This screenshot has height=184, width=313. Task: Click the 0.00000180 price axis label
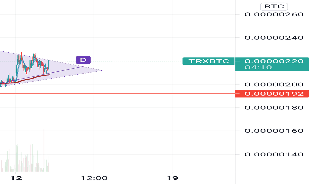point(274,108)
